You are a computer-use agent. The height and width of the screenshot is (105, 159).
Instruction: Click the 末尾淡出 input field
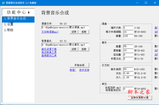tap(128, 59)
